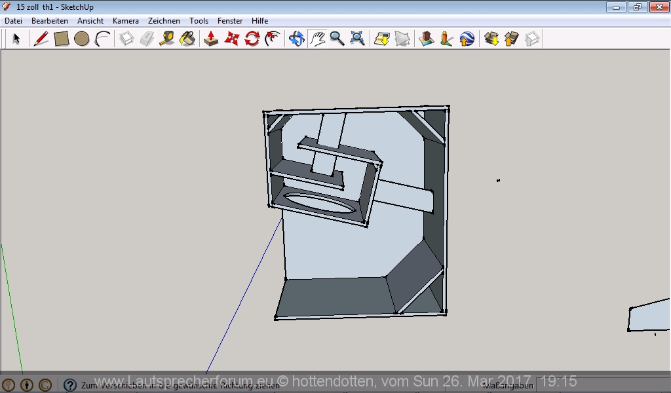Click the Get Models download icon
Screen dimensions: 671x393
point(491,39)
